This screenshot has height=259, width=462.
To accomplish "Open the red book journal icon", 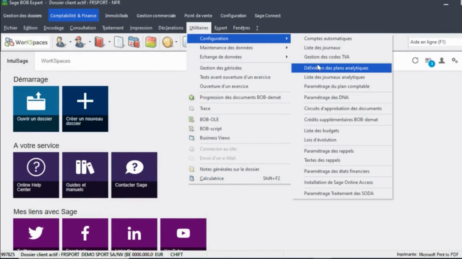I will [99, 42].
